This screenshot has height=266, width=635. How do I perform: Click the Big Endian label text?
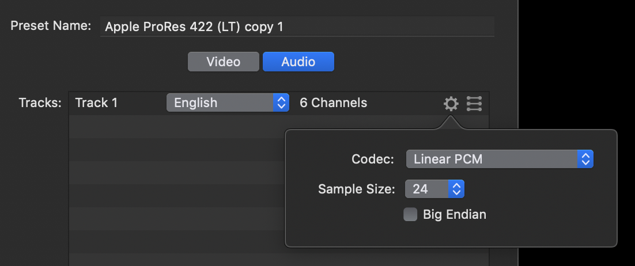click(x=455, y=215)
